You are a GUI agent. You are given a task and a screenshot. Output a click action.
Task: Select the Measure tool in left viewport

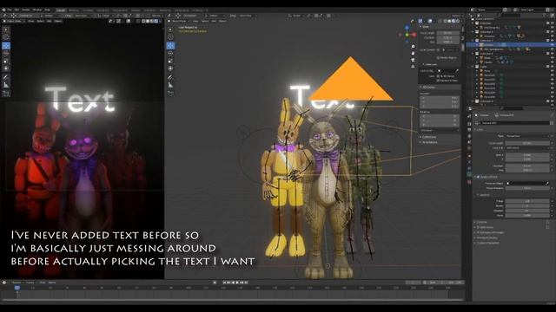(x=6, y=85)
